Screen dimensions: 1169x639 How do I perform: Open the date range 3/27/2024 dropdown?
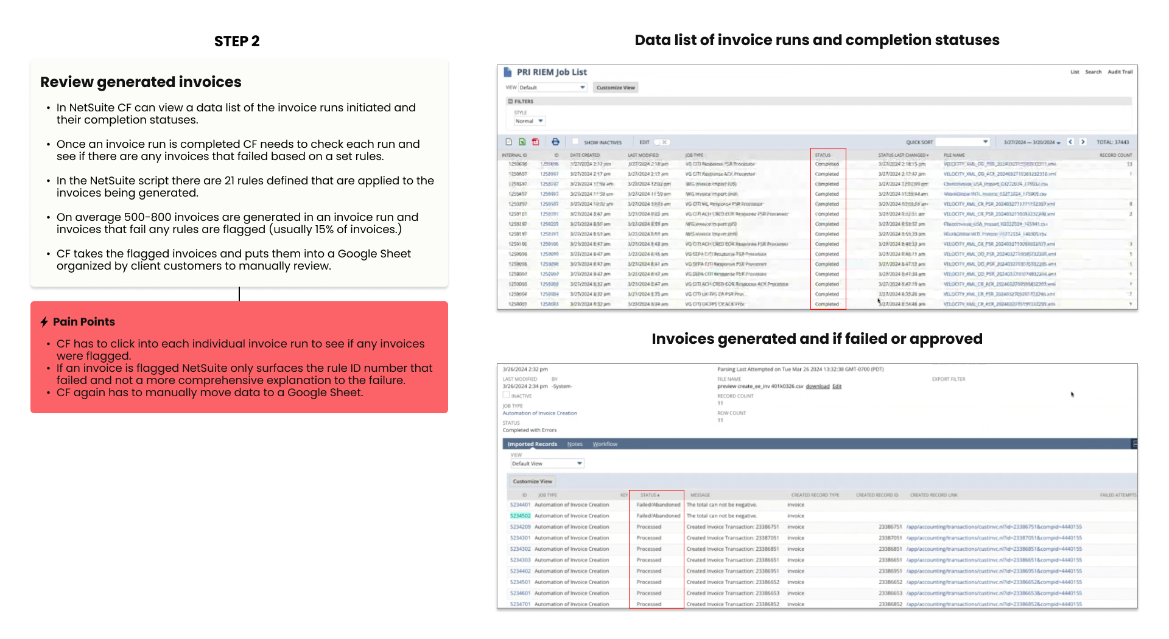pos(1032,142)
